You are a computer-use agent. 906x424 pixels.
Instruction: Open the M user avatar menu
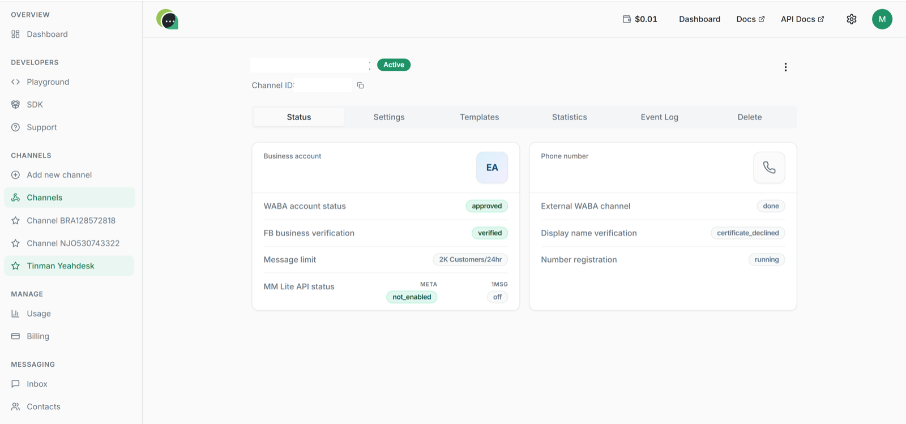[x=882, y=19]
